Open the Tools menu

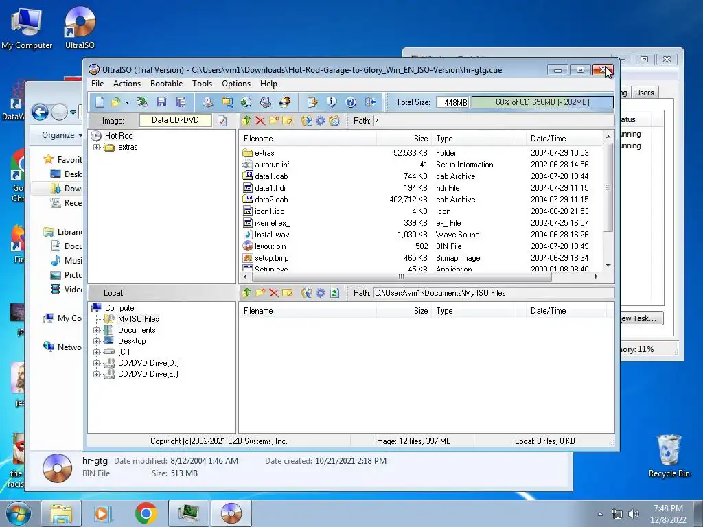(x=203, y=84)
